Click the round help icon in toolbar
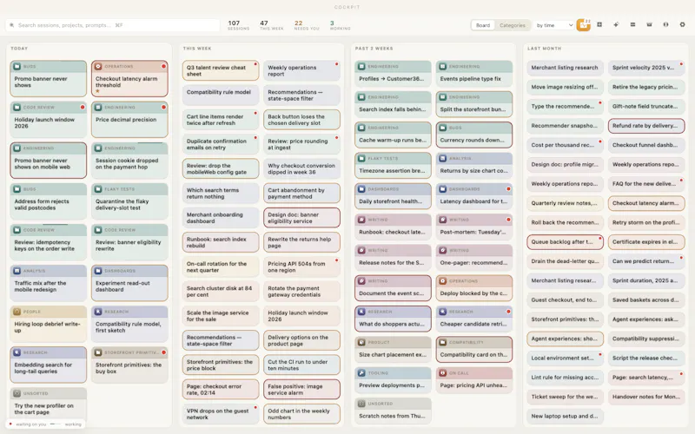Image resolution: width=695 pixels, height=434 pixels. pos(665,25)
